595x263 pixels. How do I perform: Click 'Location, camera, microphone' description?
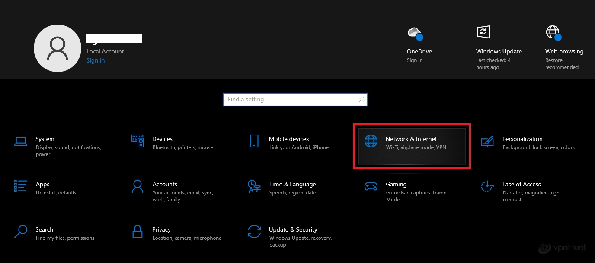coord(187,238)
